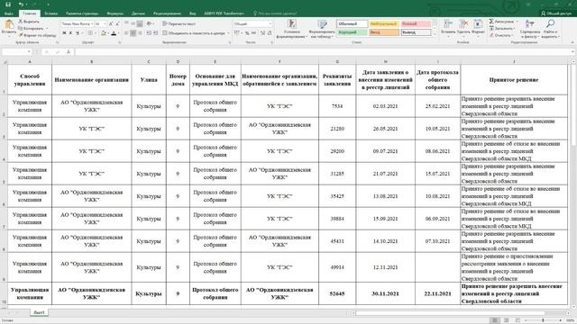Undo the last action
Viewport: 577px width, 324px height.
(x=22, y=4)
